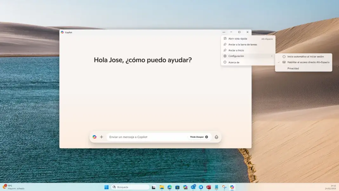Open Outlook from the taskbar

point(193,187)
